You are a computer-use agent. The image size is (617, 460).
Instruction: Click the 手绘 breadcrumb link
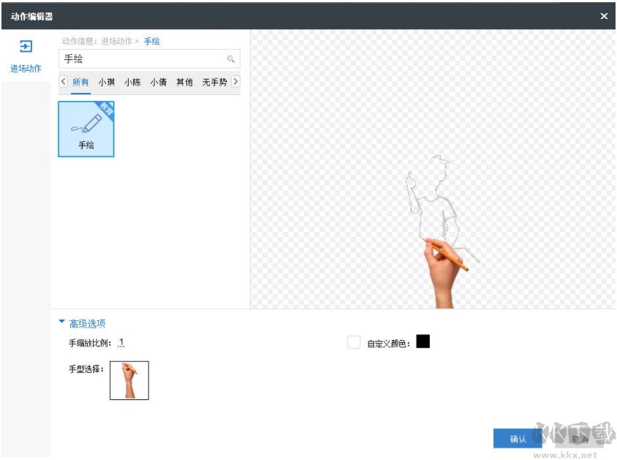[x=152, y=41]
